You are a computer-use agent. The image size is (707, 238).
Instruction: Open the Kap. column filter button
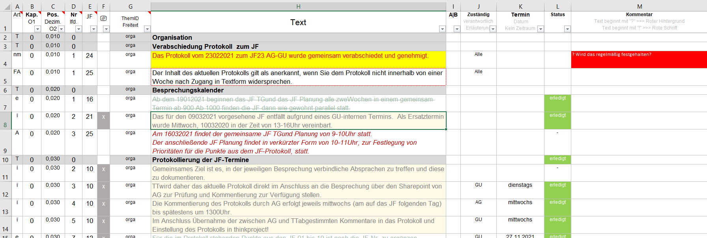pyautogui.click(x=37, y=29)
